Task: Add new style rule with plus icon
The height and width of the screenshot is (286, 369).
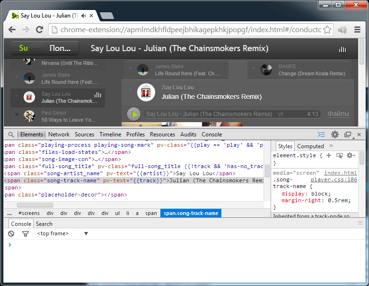Action: click(329, 155)
